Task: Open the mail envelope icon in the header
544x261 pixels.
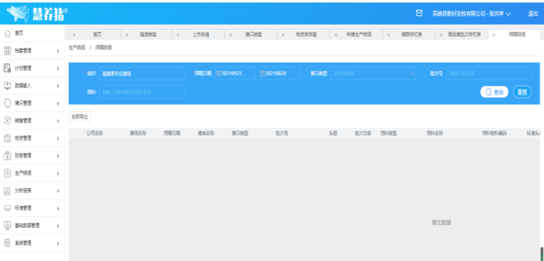Action: point(419,13)
